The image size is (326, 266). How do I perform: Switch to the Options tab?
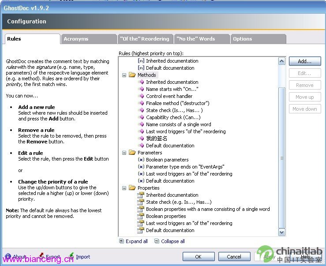(x=258, y=39)
